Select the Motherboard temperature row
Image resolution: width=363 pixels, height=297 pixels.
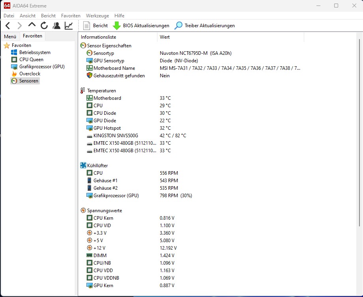(192, 98)
